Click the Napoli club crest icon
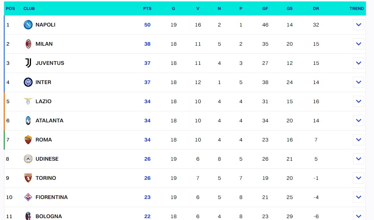 pos(28,25)
